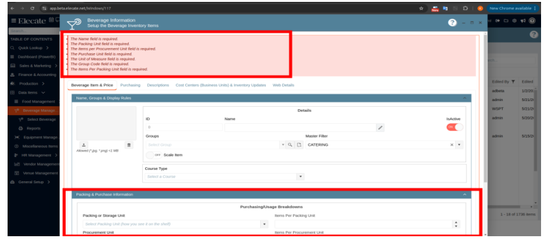Click the browser address bar URL
The height and width of the screenshot is (240, 548).
80,8
